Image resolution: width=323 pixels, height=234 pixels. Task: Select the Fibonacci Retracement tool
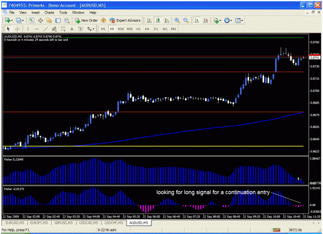point(63,29)
